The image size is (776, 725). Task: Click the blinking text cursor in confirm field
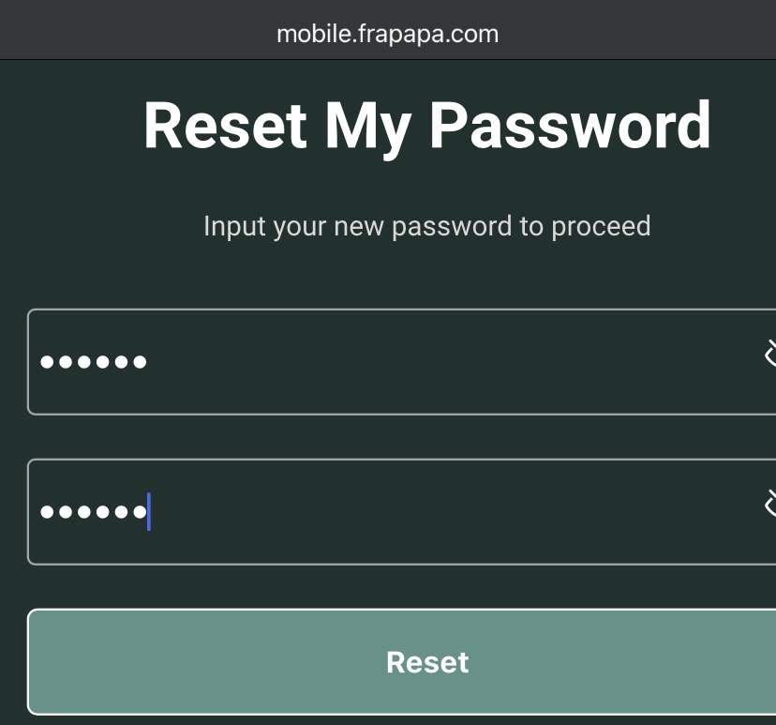point(148,511)
